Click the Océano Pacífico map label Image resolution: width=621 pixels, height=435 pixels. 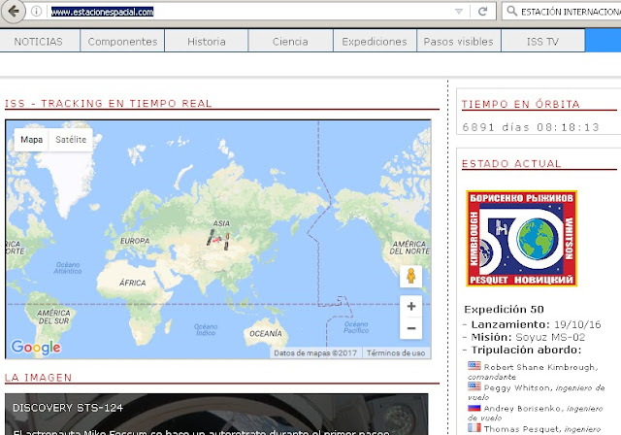(356, 327)
